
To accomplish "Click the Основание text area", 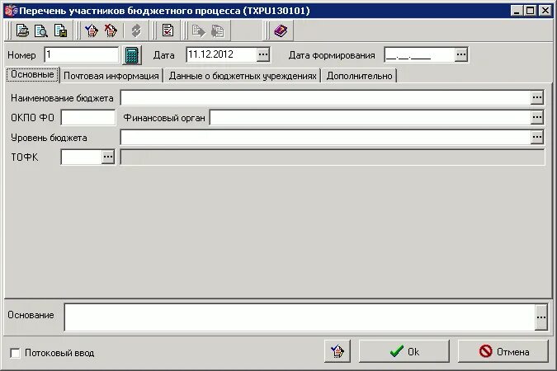I will [300, 317].
